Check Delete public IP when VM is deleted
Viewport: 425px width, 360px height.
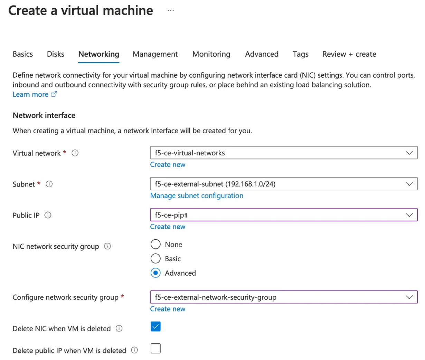tap(155, 348)
